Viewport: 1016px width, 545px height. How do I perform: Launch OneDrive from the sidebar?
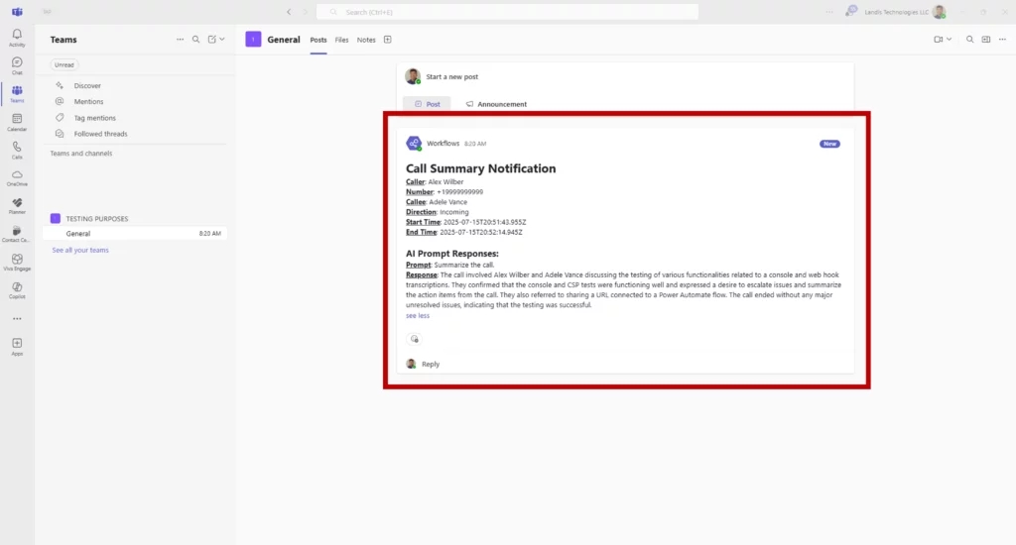click(17, 177)
